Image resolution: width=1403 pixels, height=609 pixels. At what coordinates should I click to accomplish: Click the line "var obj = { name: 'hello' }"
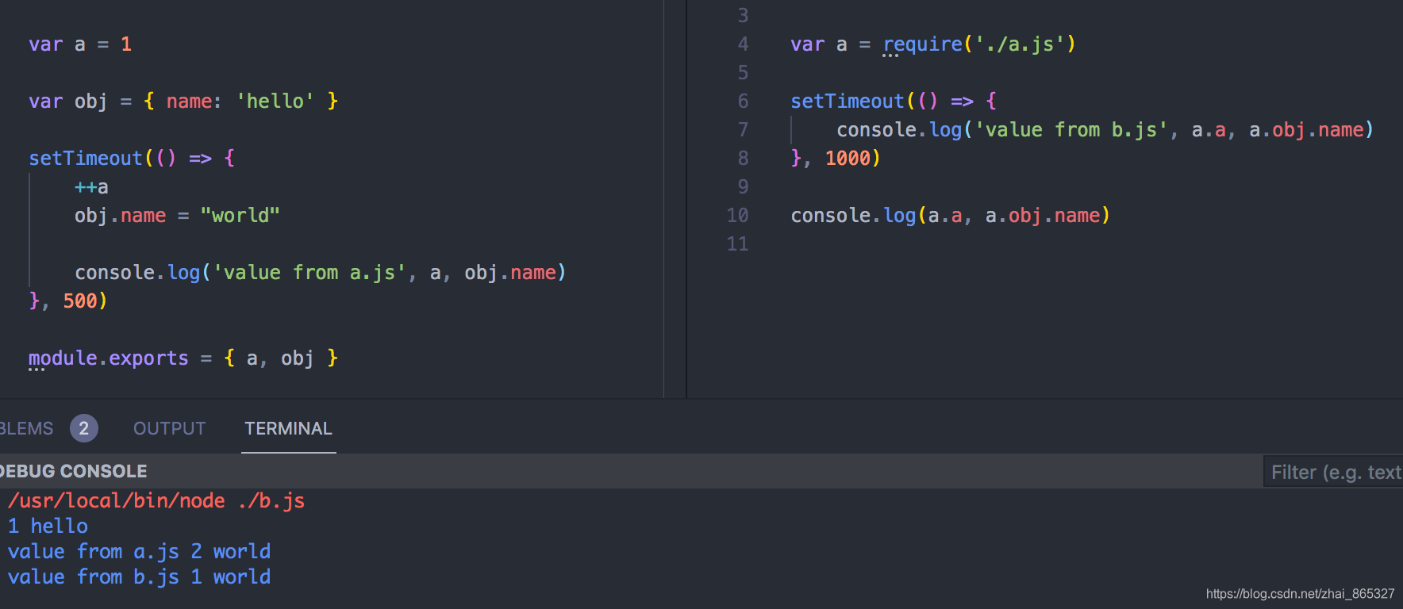(x=183, y=101)
